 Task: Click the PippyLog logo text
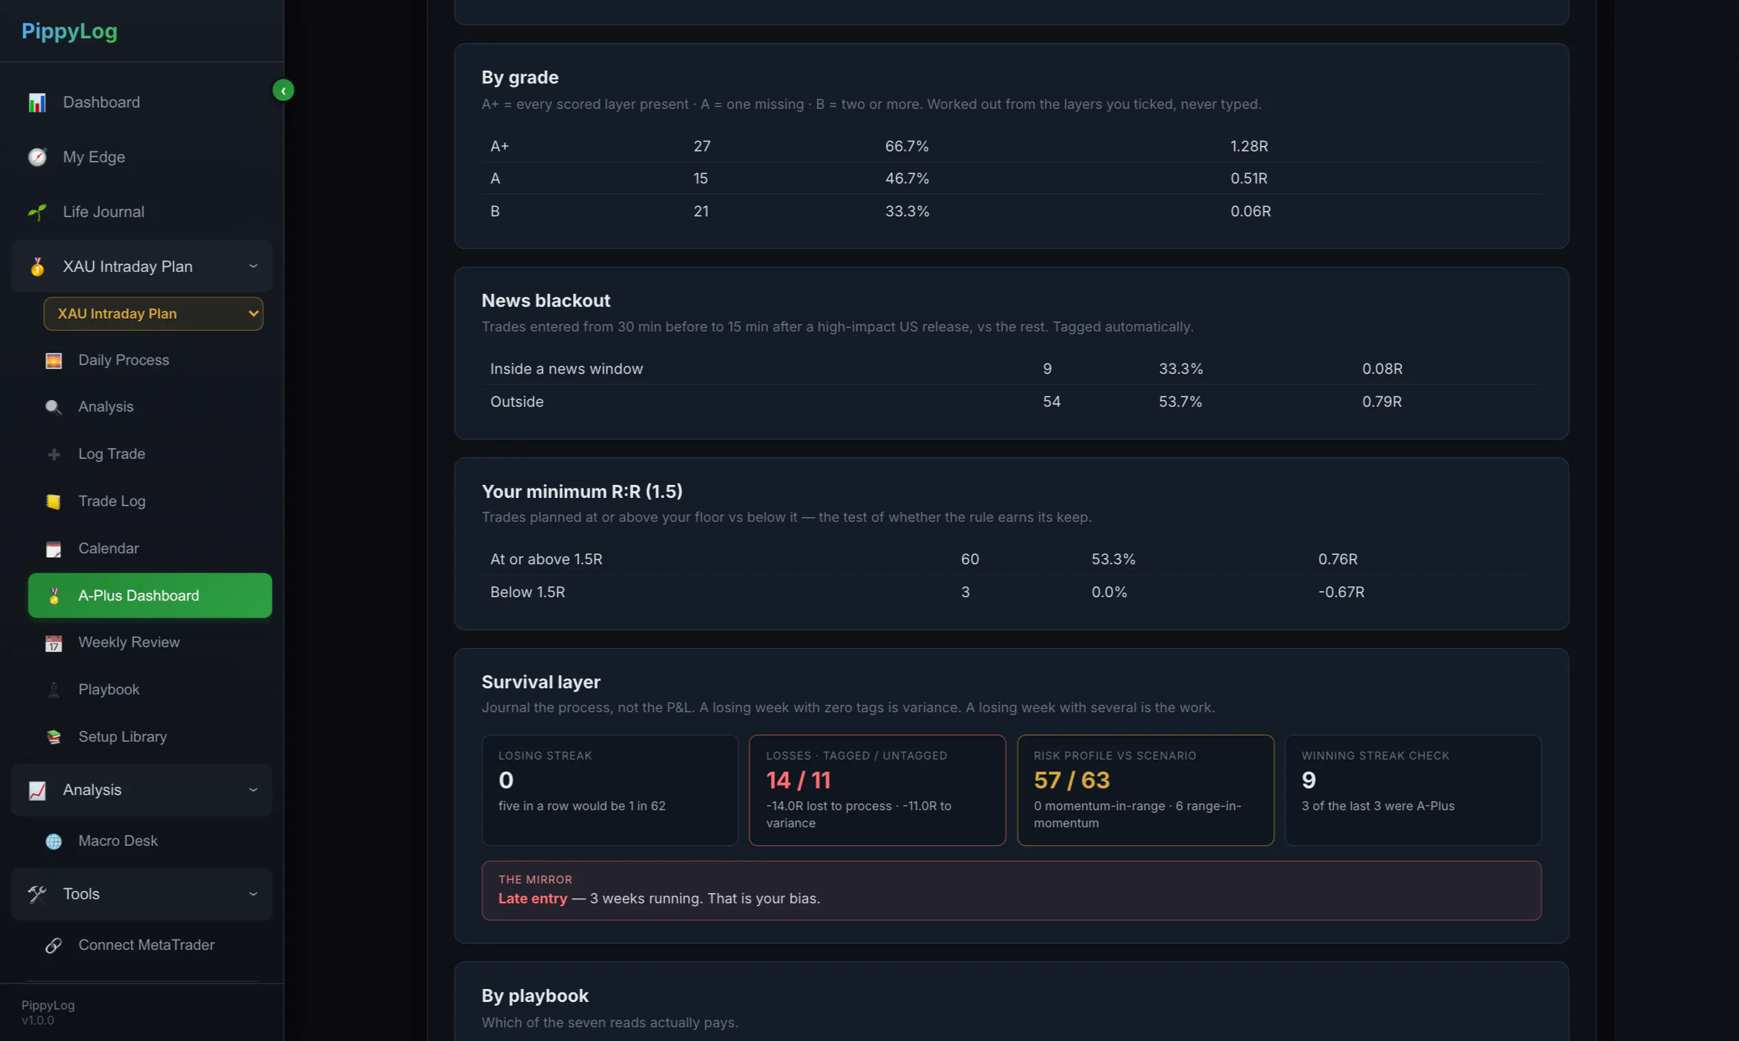point(69,31)
